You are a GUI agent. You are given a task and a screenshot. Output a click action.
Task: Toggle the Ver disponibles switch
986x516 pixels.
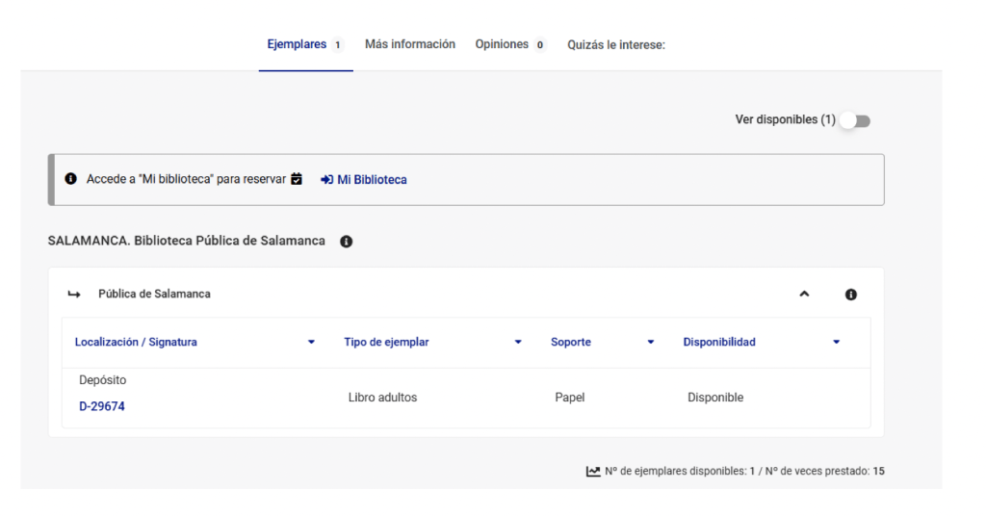(x=855, y=120)
